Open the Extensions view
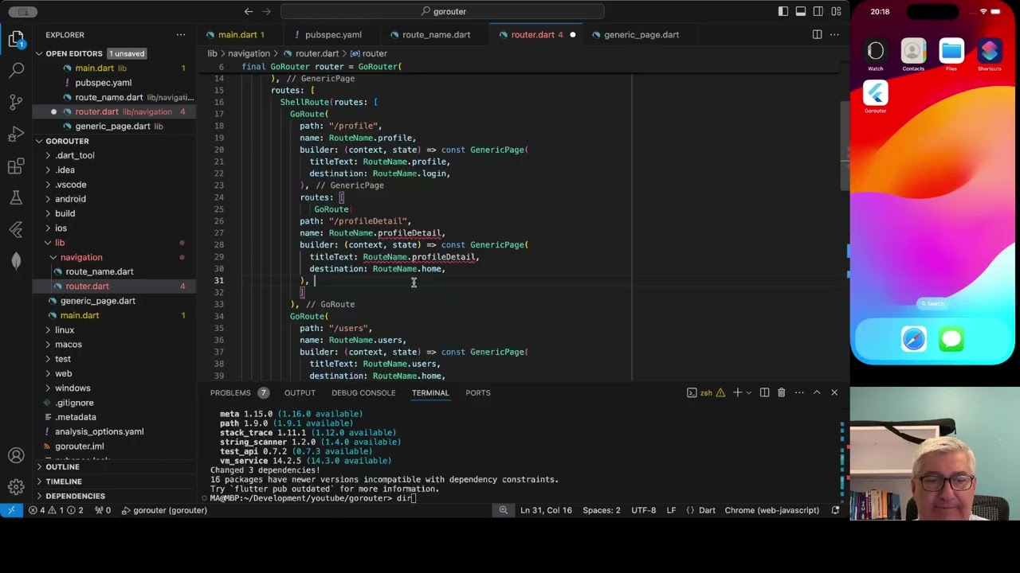 16,166
